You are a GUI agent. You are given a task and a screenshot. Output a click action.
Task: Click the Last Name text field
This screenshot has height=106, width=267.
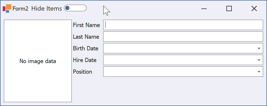[x=183, y=37]
